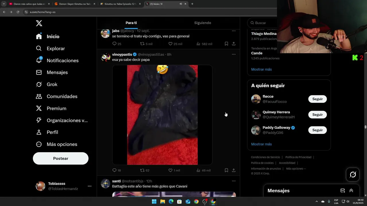The image size is (367, 206).
Task: Open account menu dots next to Tobiassss
Action: [x=89, y=186]
